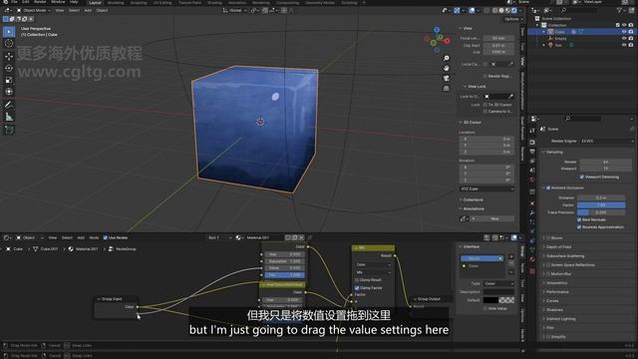
Task: Click the eyedropper next to Lock to Object
Action: pyautogui.click(x=511, y=97)
